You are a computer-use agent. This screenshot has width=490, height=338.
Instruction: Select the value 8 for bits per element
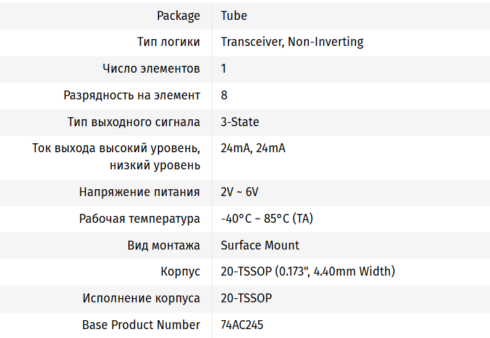224,95
